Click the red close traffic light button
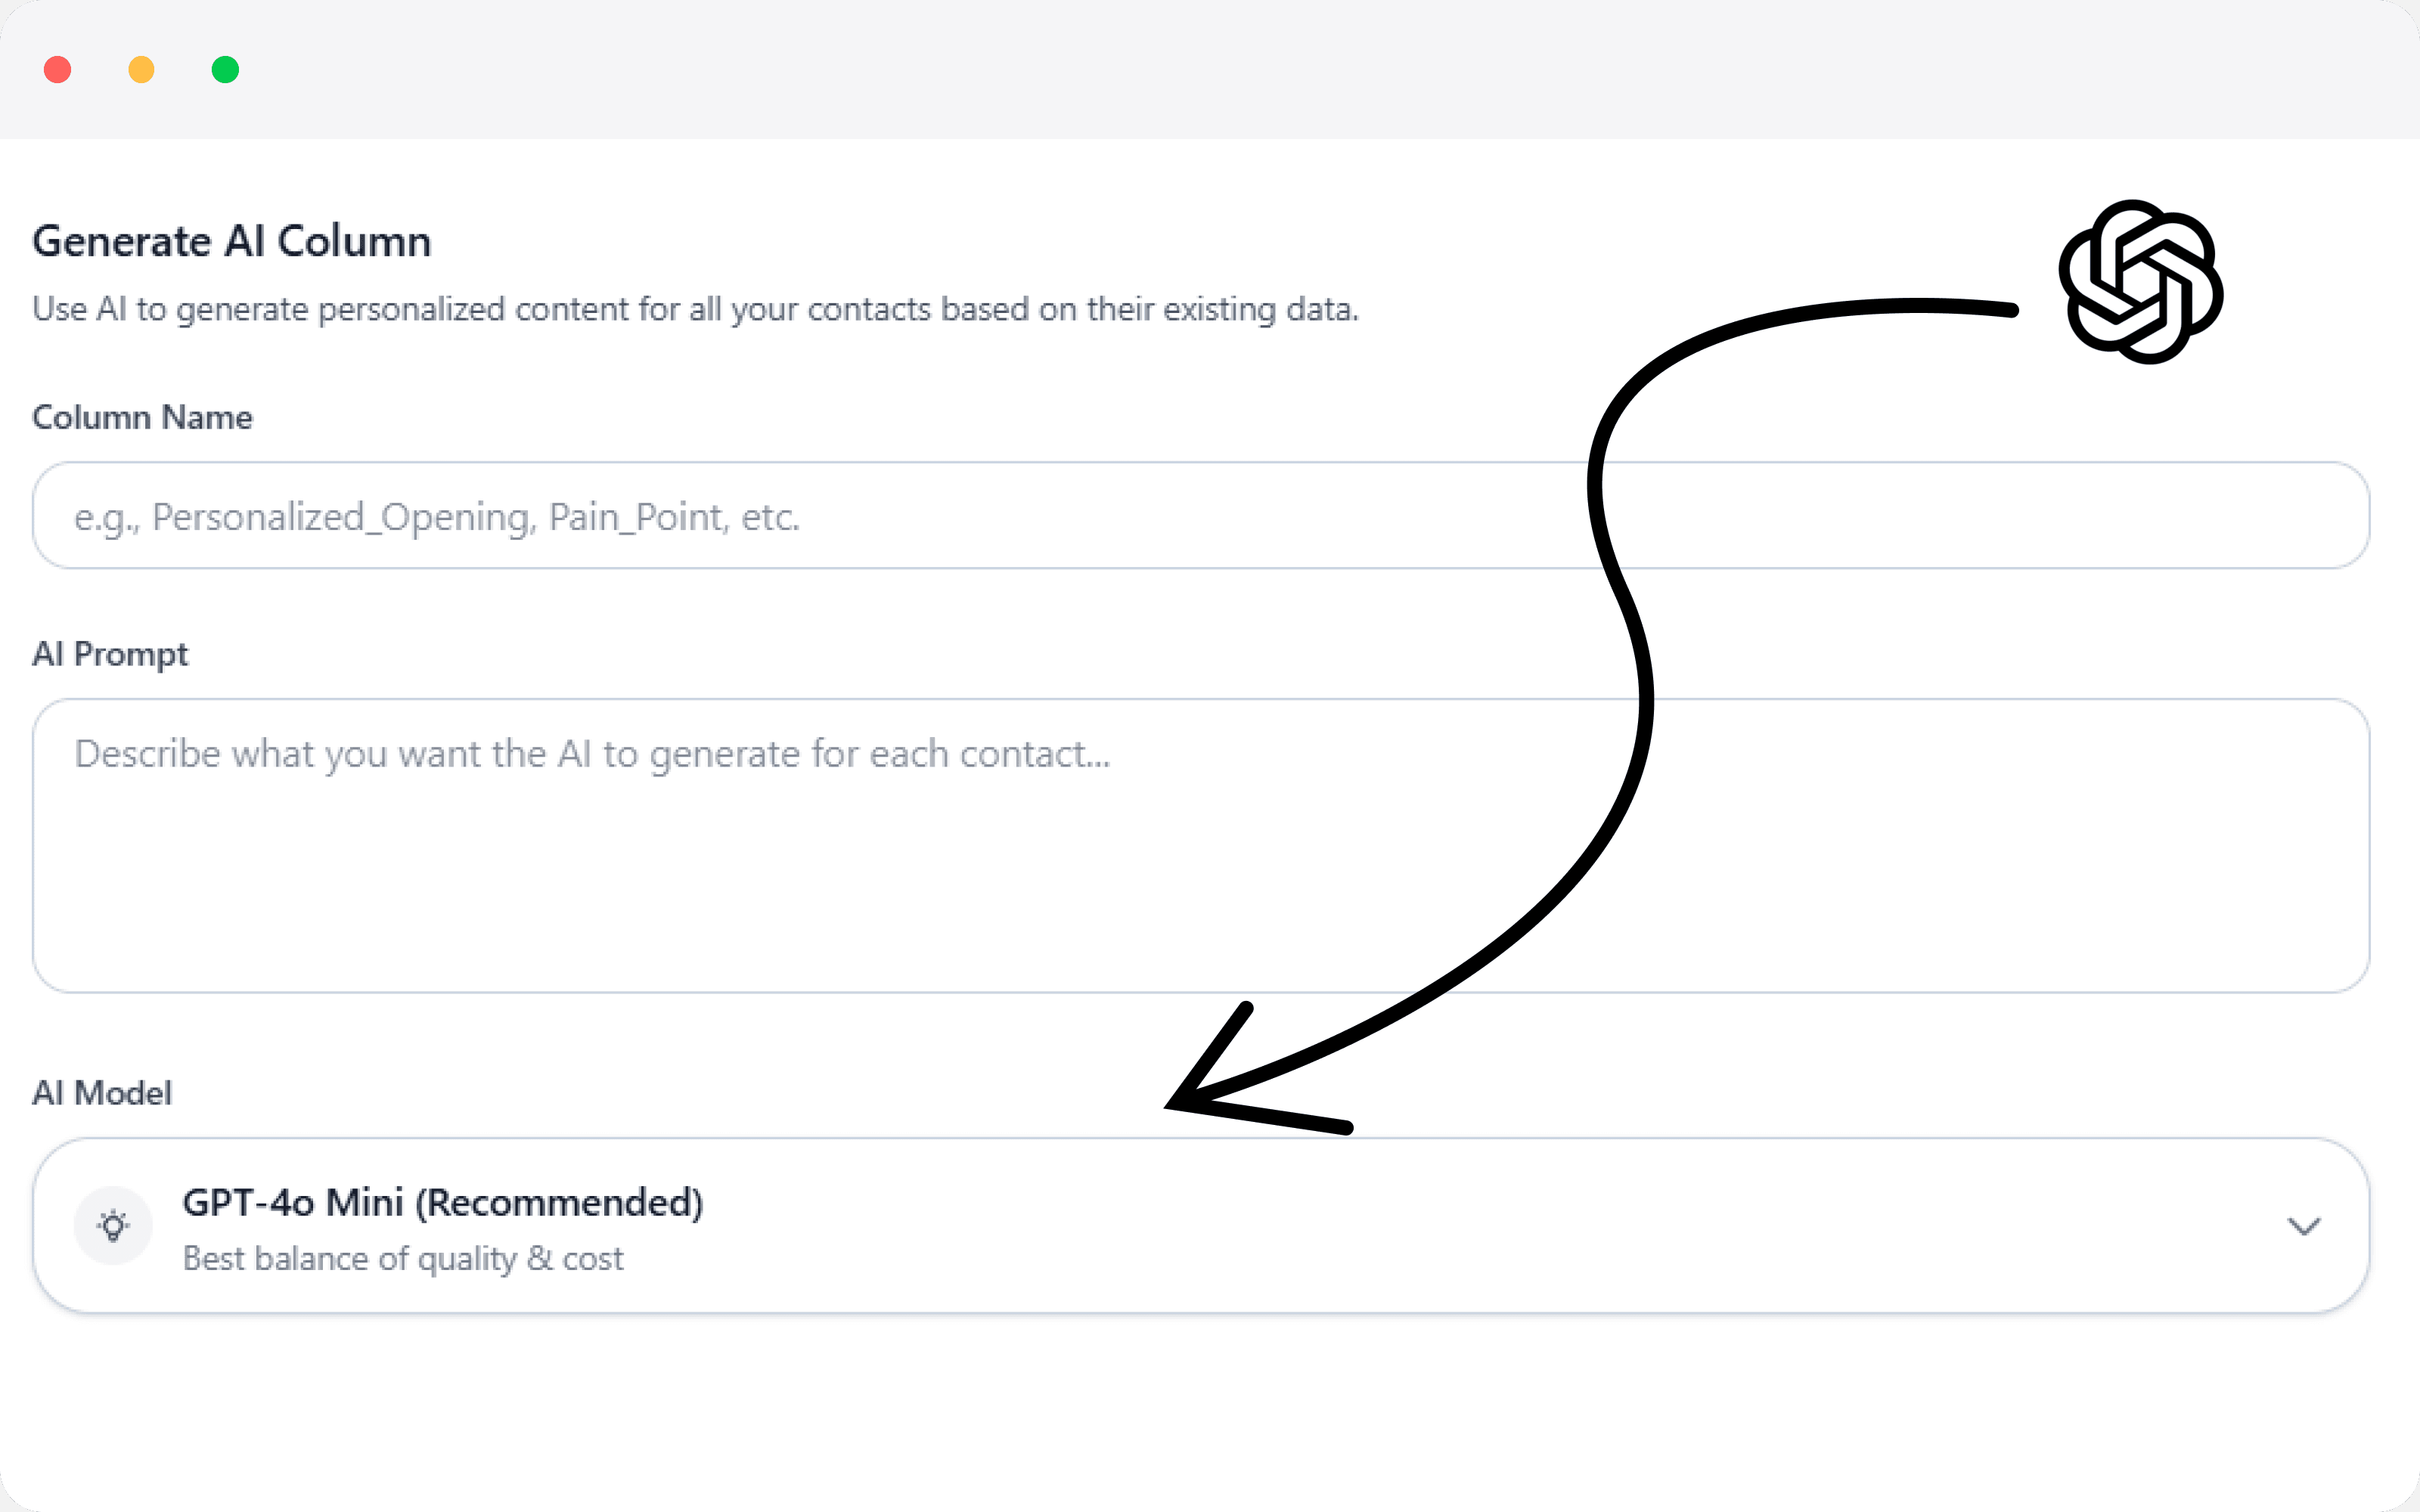Image resolution: width=2420 pixels, height=1512 pixels. (x=58, y=69)
